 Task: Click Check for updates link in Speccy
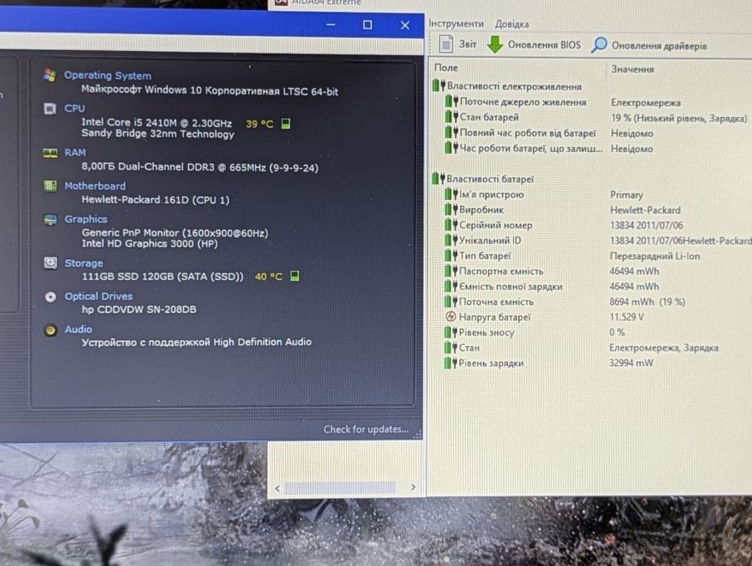tap(366, 429)
